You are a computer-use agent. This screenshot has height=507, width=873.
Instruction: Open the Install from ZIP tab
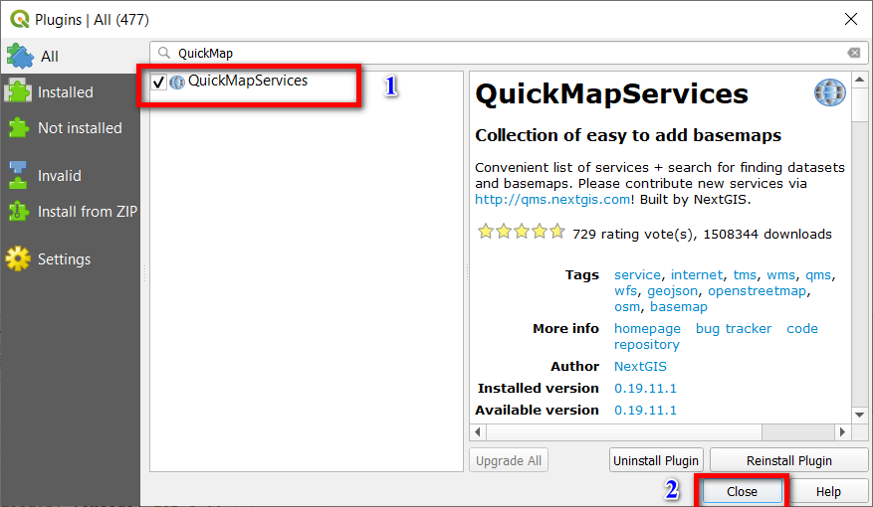71,211
